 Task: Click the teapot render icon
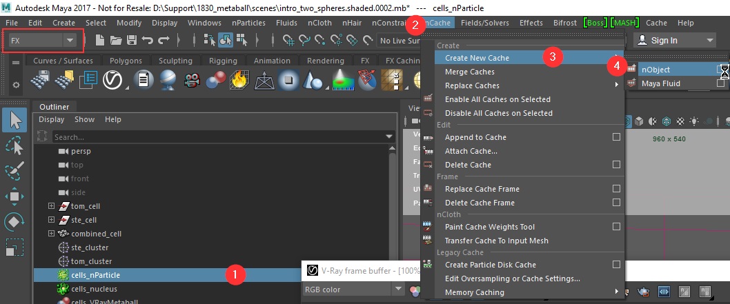643,292
